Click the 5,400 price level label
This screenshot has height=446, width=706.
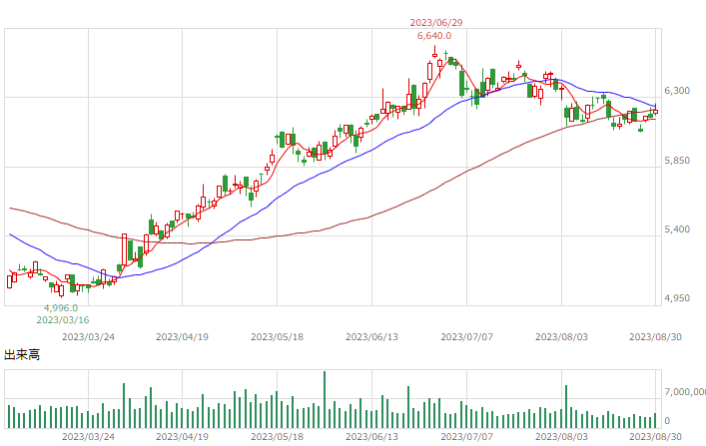pyautogui.click(x=677, y=229)
